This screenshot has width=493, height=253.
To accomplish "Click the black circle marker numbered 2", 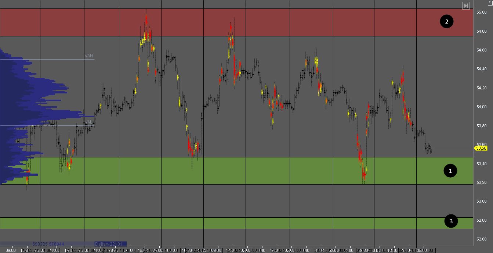I will point(447,22).
